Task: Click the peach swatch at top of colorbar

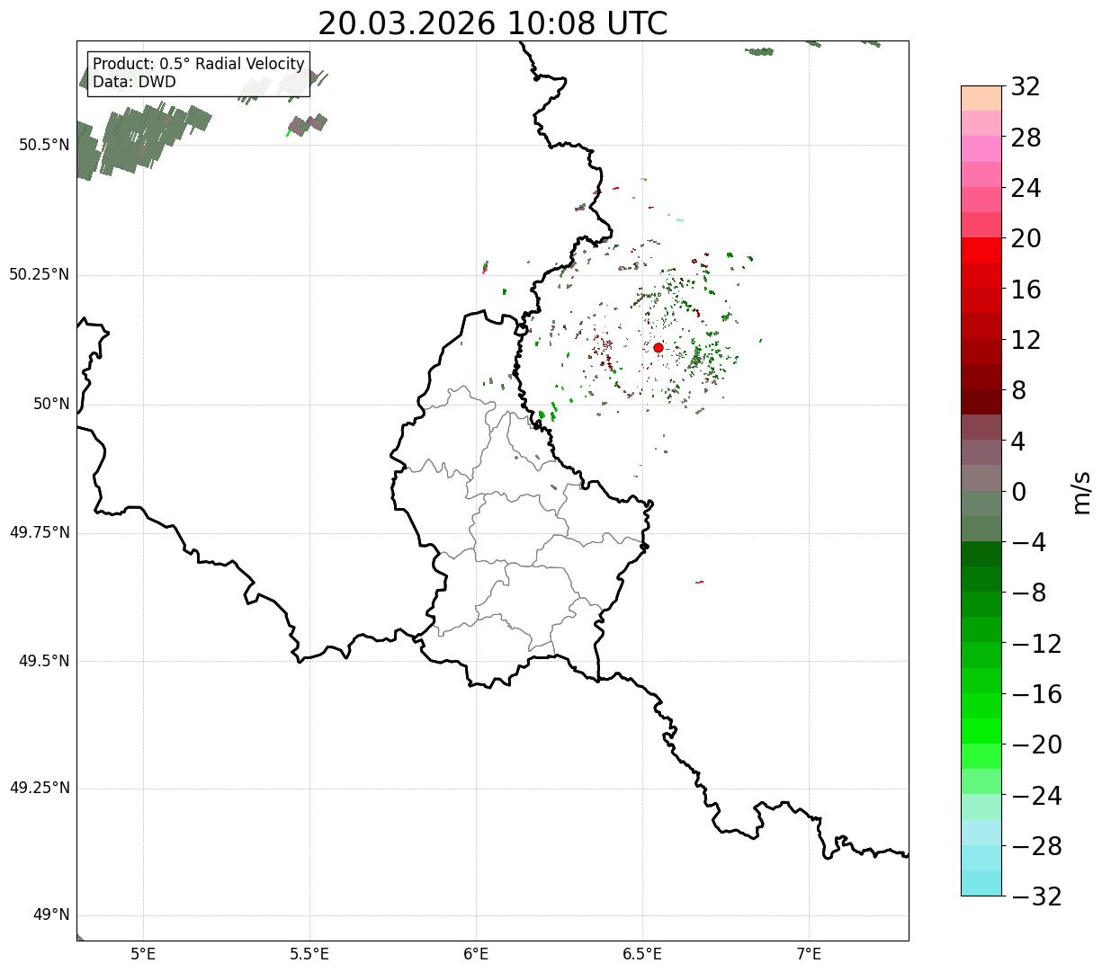Action: click(981, 98)
